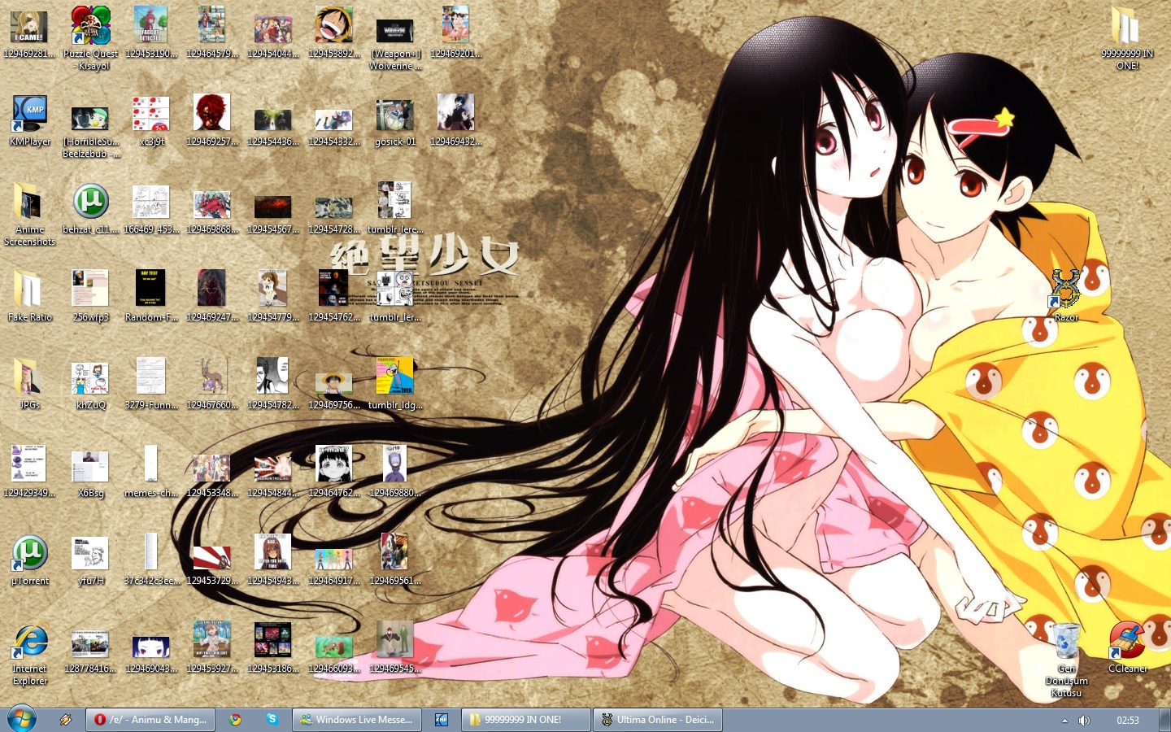The height and width of the screenshot is (732, 1171).
Task: Select the [HorribleSu... Beelzebub video file
Action: pos(90,119)
